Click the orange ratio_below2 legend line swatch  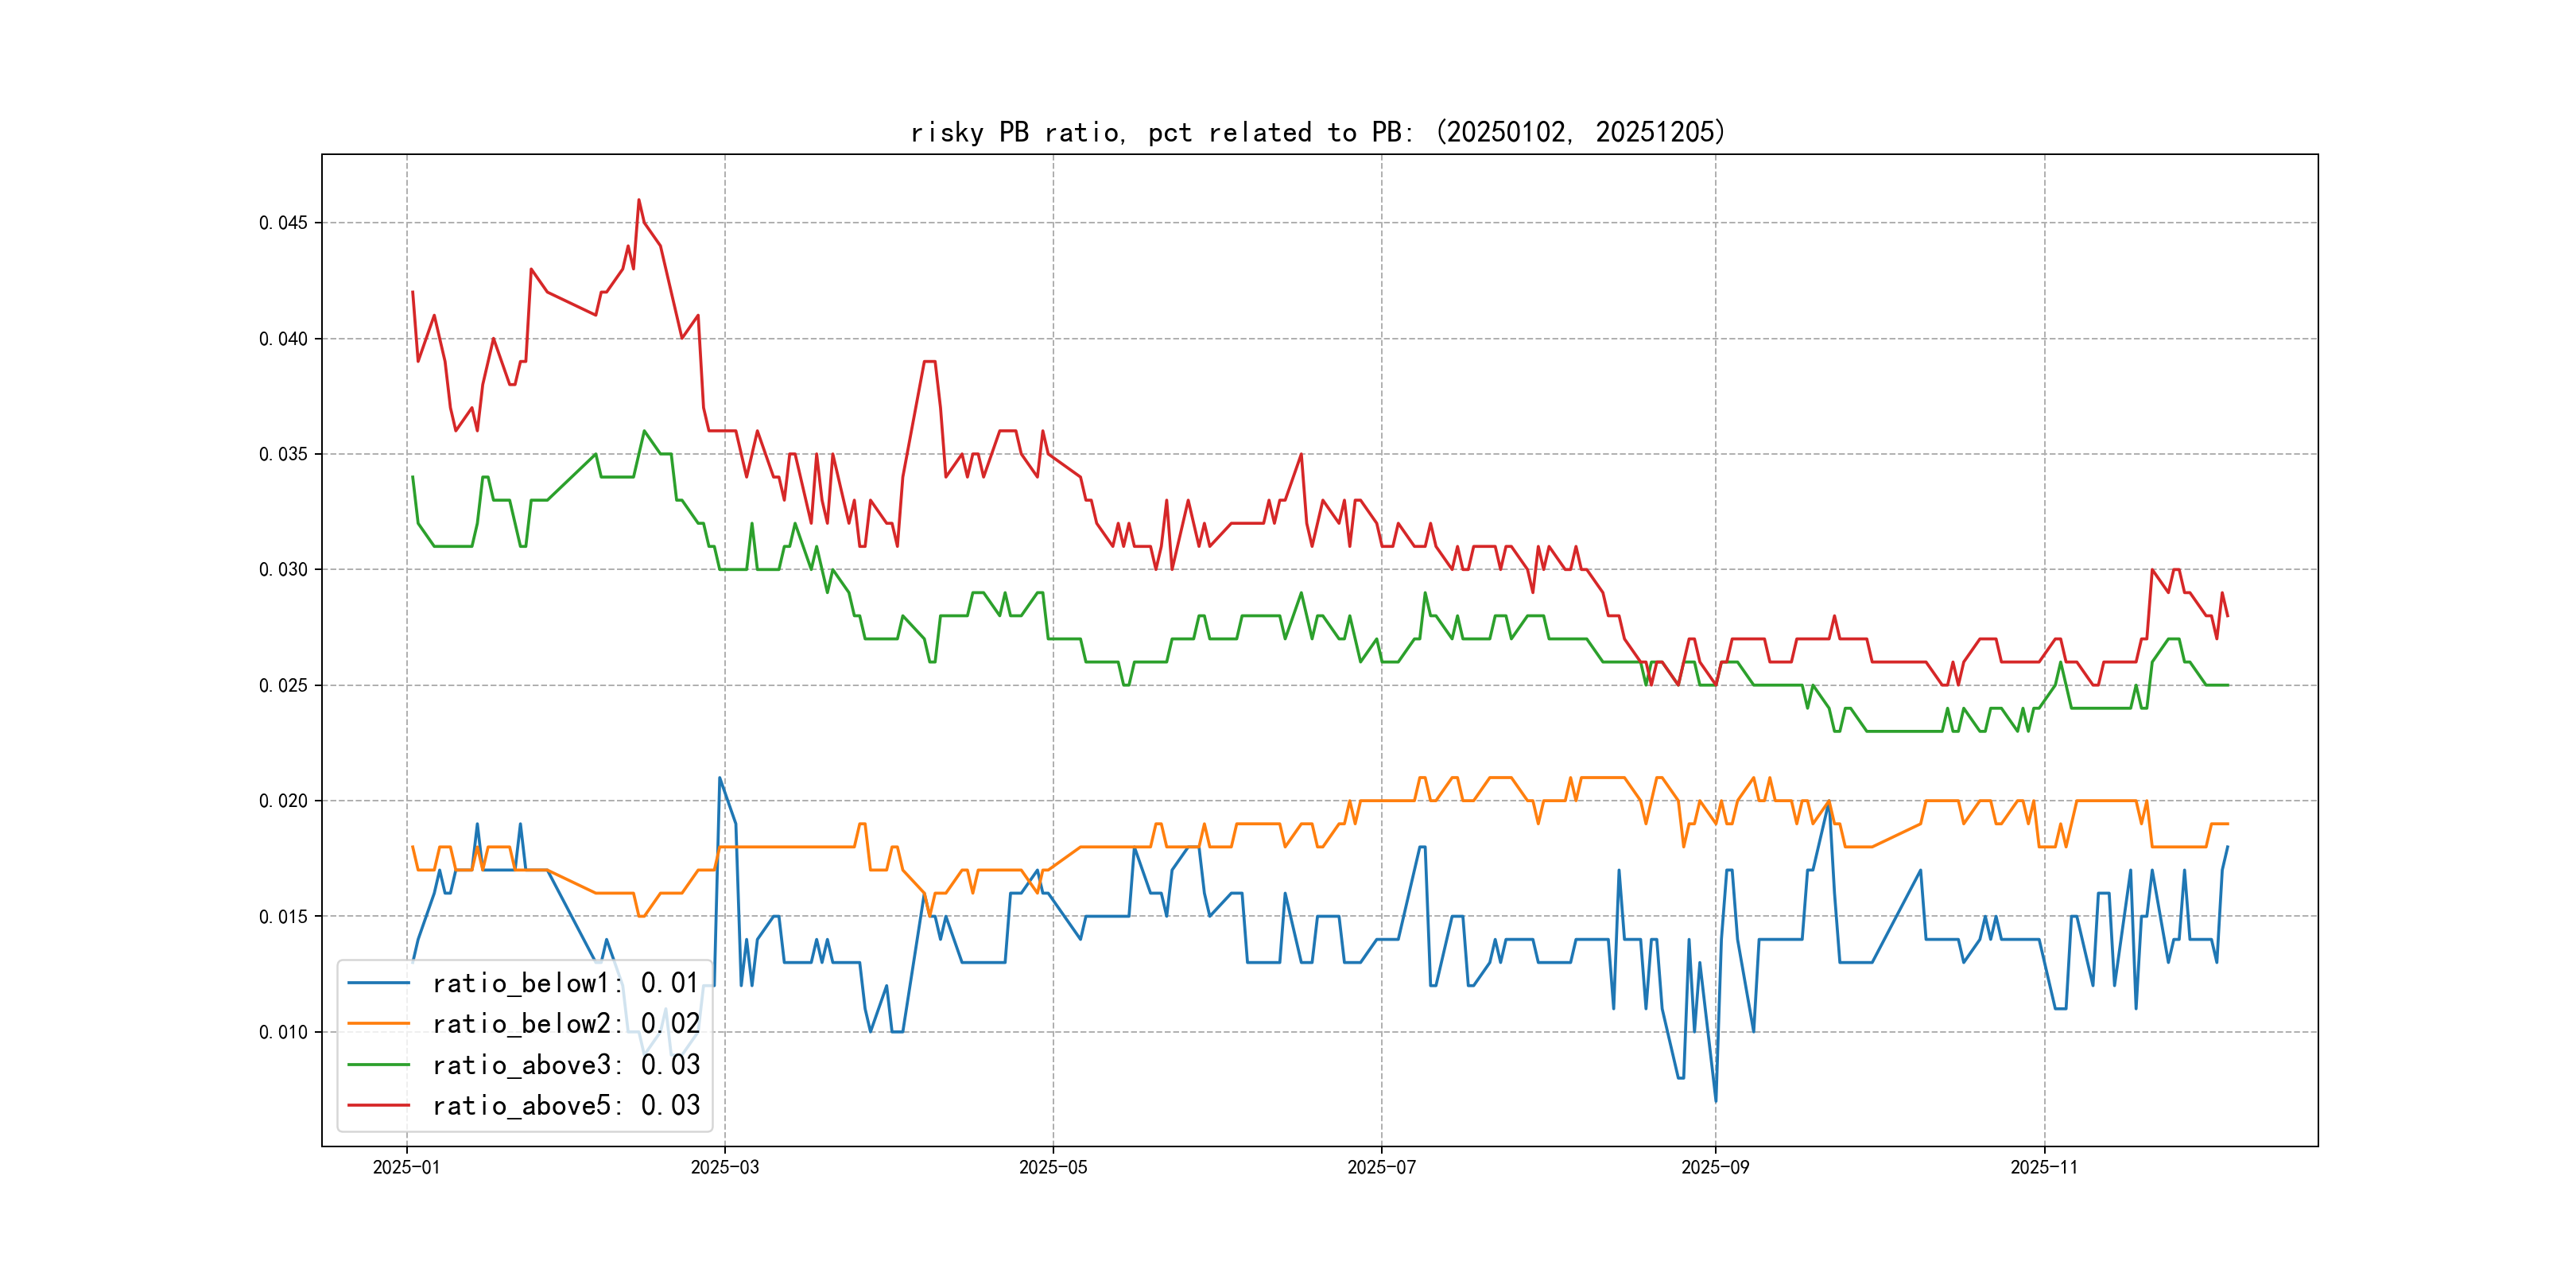[378, 1024]
